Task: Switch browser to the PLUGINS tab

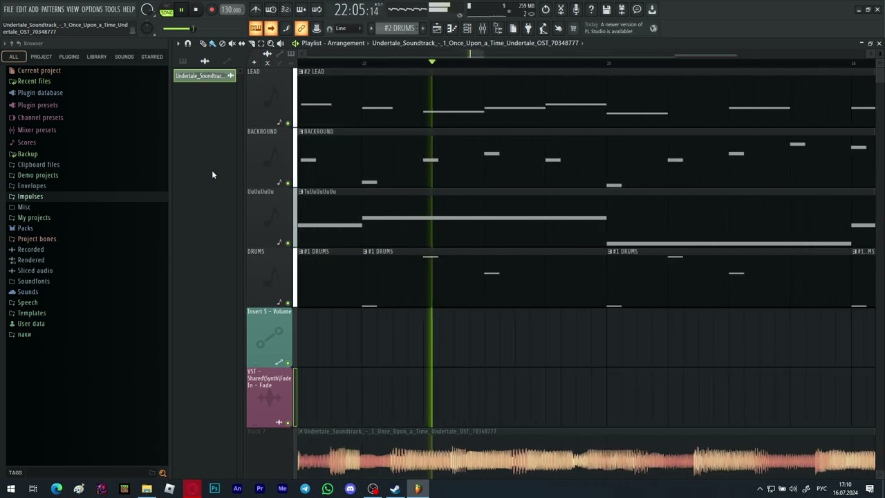Action: tap(69, 57)
